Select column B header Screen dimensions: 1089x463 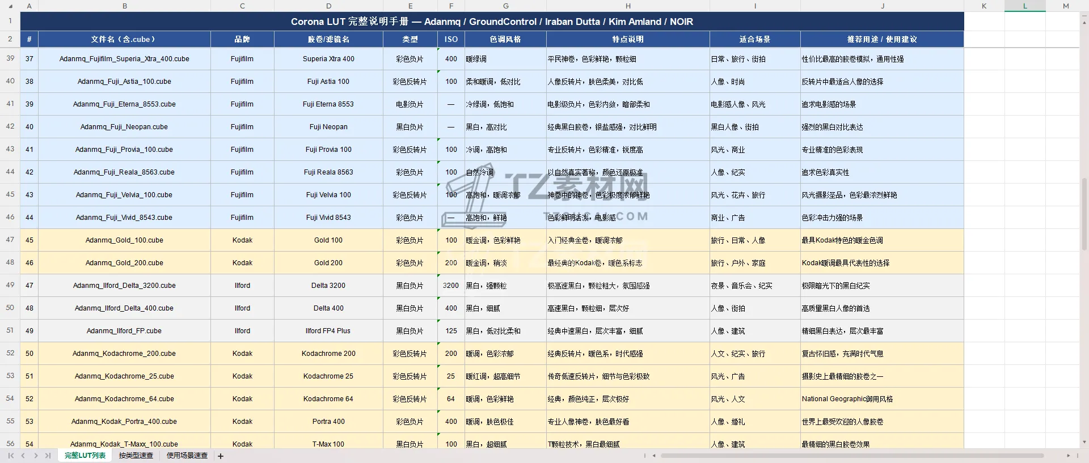tap(125, 6)
